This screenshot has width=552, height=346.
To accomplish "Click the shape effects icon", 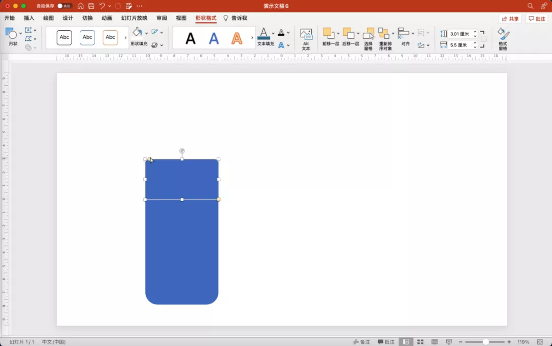I will tap(154, 45).
